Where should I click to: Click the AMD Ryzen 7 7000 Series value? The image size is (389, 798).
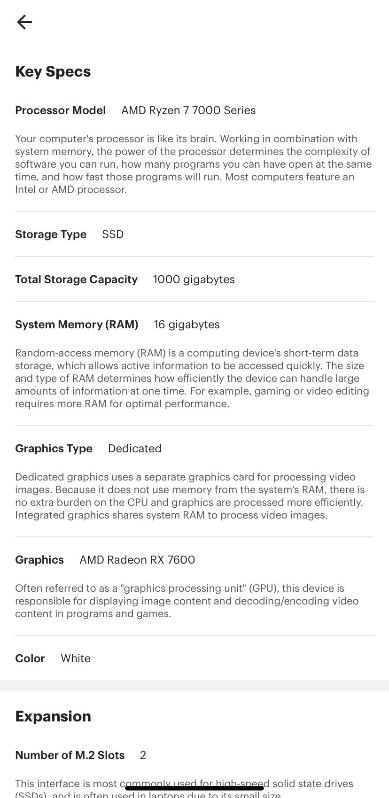pyautogui.click(x=188, y=110)
